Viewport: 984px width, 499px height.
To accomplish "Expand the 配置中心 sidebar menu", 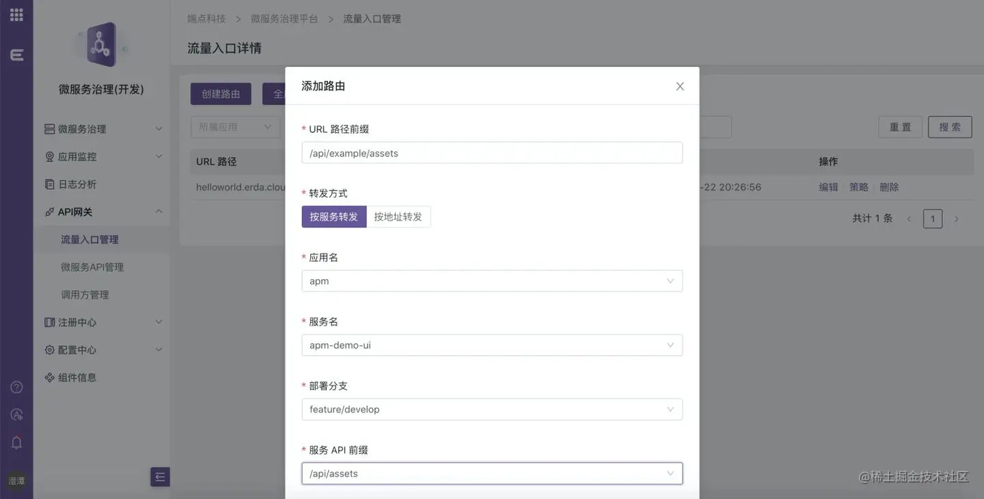I will (102, 350).
